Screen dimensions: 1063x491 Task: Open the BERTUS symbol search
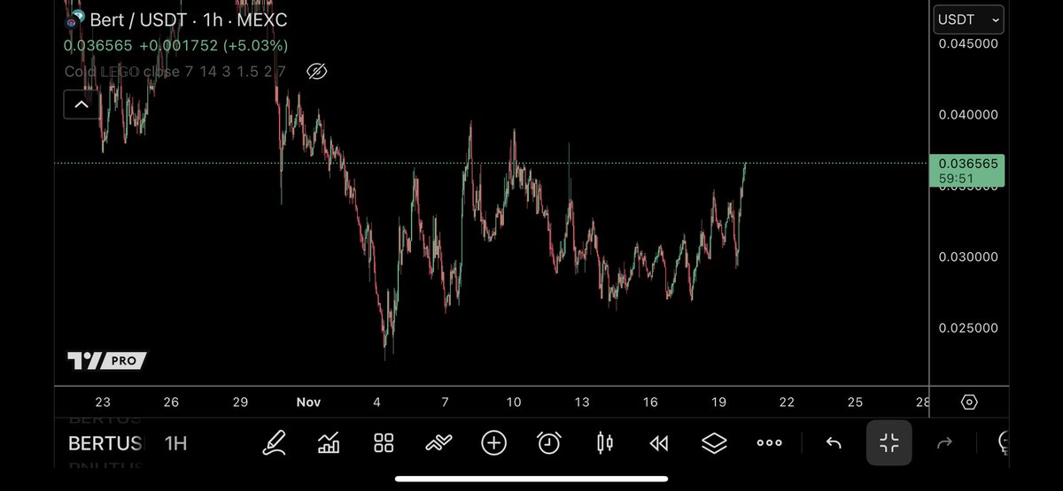pyautogui.click(x=105, y=443)
